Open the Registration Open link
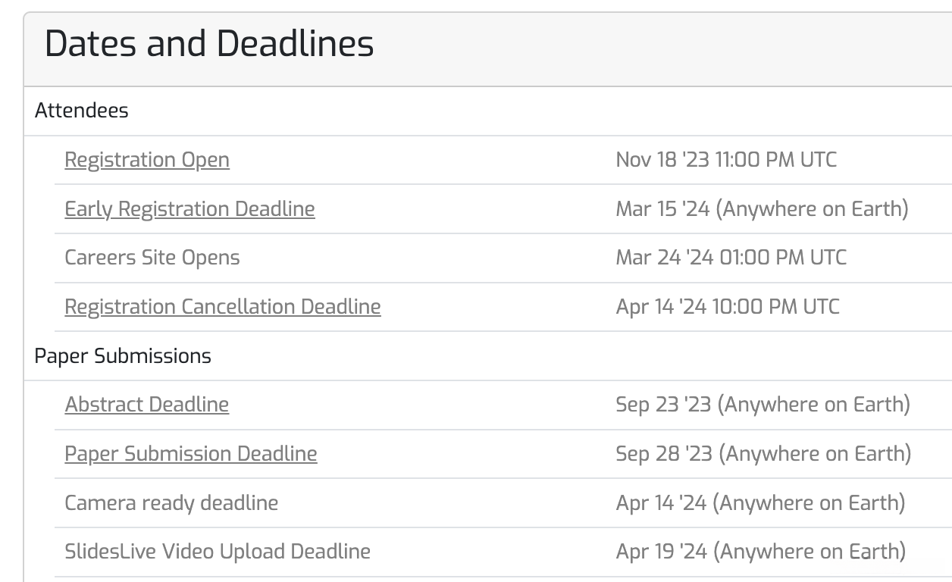The height and width of the screenshot is (582, 952). (147, 160)
